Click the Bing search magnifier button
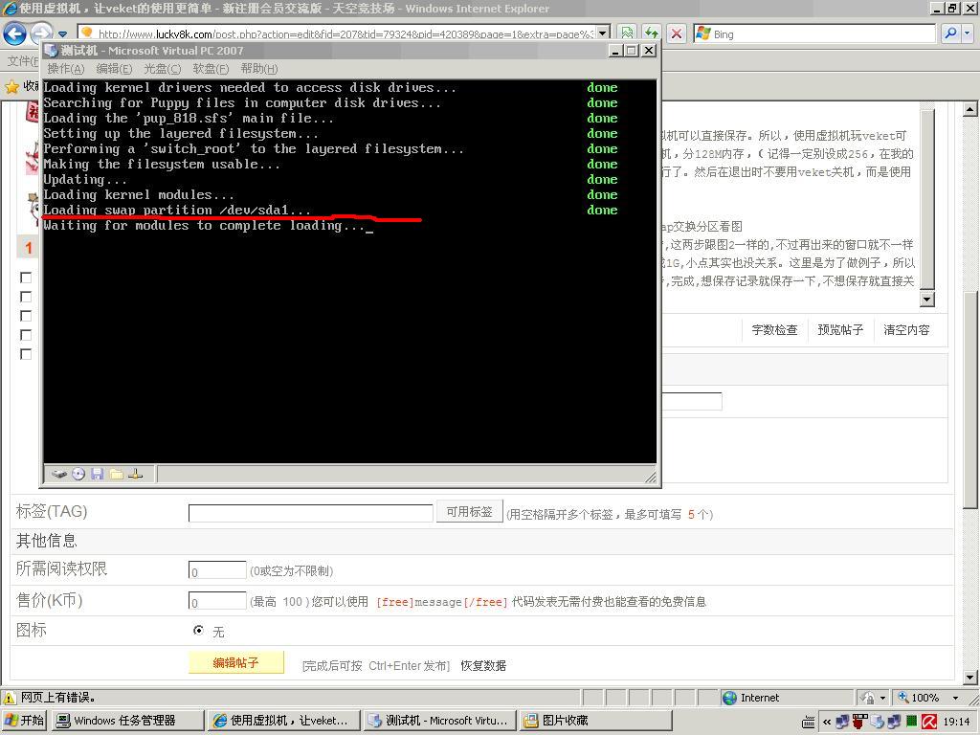980x735 pixels. tap(950, 33)
